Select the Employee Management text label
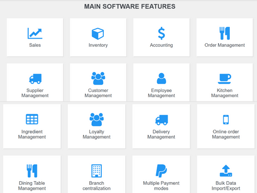Image resolution: width=257 pixels, height=193 pixels. [x=161, y=93]
